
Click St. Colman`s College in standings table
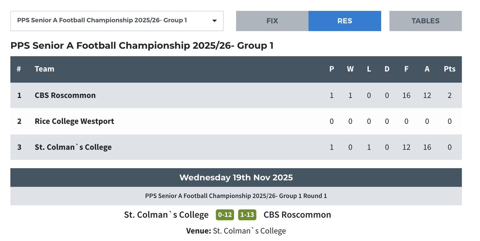tap(73, 147)
